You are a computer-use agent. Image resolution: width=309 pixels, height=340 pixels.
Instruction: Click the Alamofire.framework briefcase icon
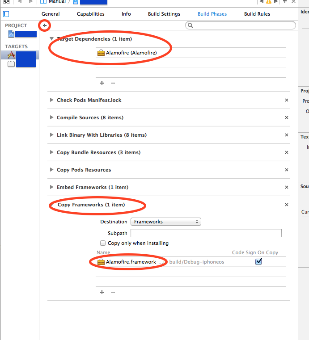[x=101, y=262]
